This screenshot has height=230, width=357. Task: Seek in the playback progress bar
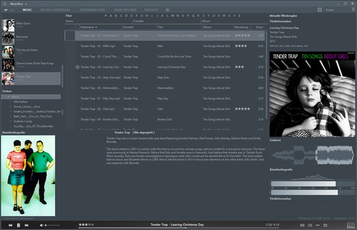coord(178,228)
